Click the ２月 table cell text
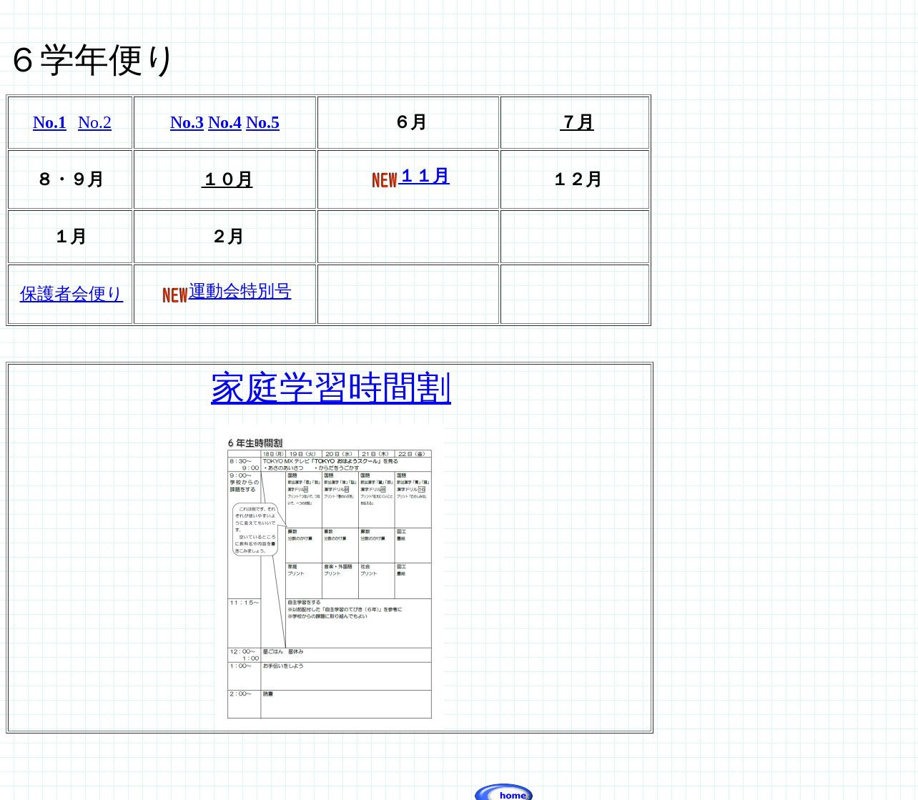The image size is (918, 800). pos(229,237)
